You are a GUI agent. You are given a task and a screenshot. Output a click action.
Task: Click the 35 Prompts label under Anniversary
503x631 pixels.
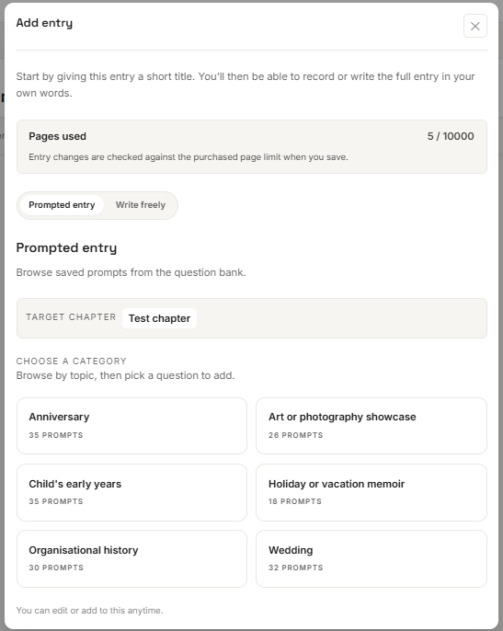pyautogui.click(x=56, y=435)
